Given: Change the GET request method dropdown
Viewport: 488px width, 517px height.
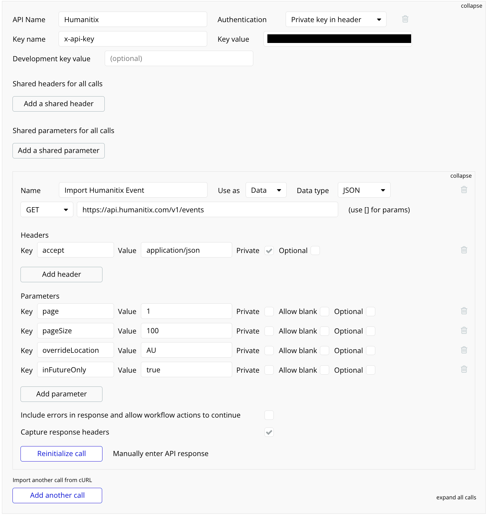Looking at the screenshot, I should pos(47,210).
